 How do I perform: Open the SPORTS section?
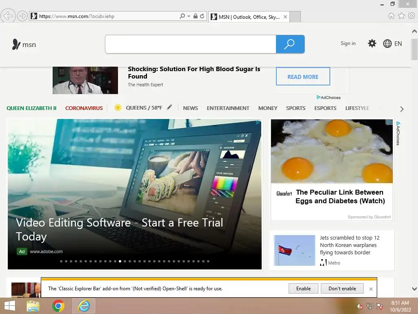[x=296, y=108]
